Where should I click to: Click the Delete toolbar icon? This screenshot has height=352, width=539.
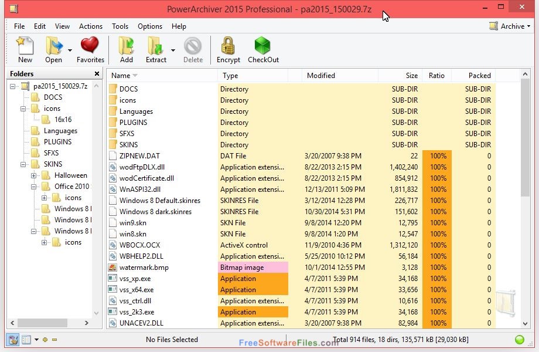[193, 46]
